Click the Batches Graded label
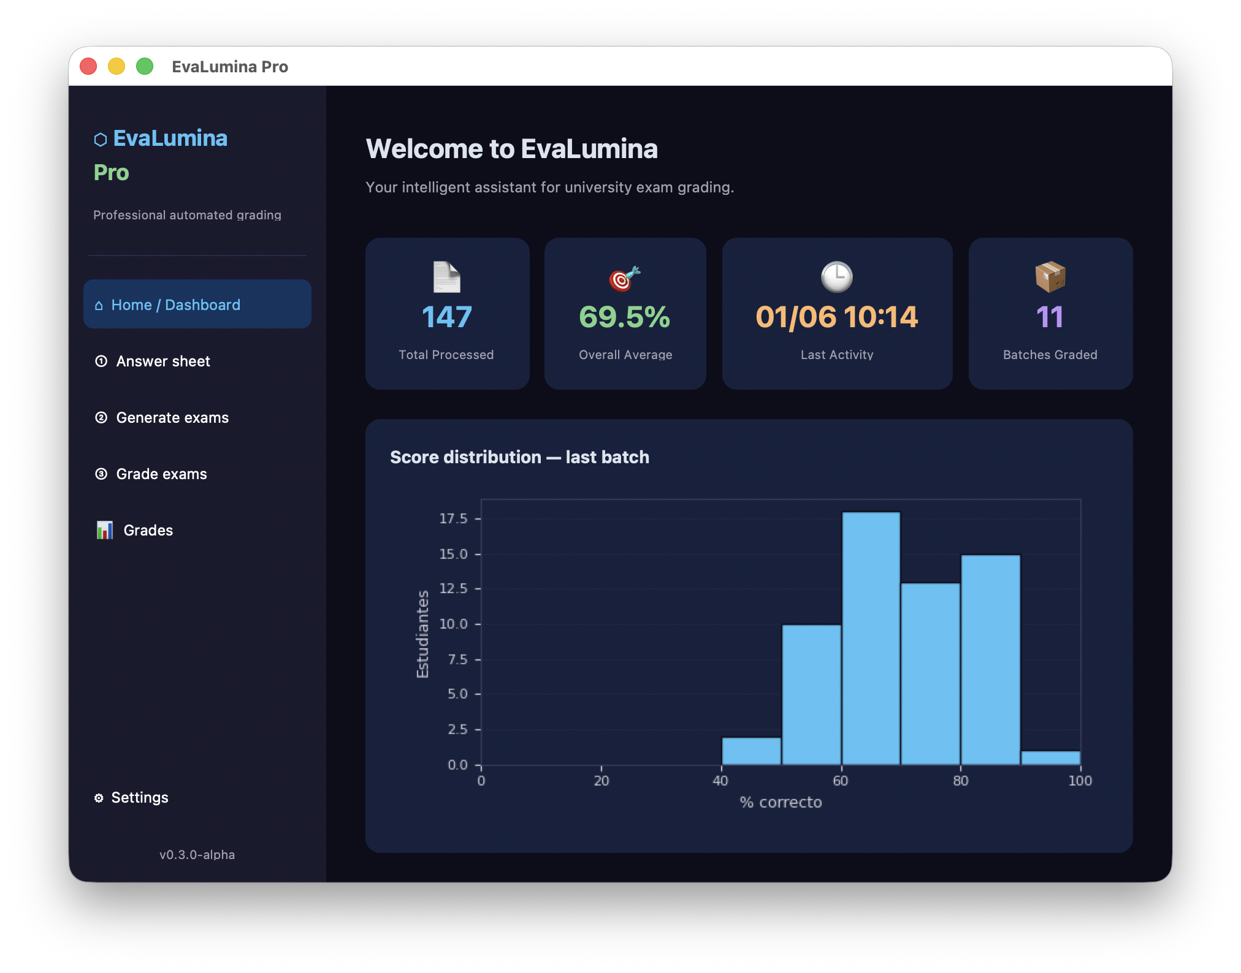The height and width of the screenshot is (973, 1241). (x=1050, y=355)
